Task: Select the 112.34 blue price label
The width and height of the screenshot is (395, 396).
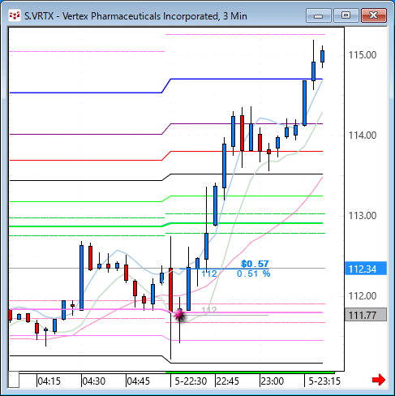Action: [366, 269]
